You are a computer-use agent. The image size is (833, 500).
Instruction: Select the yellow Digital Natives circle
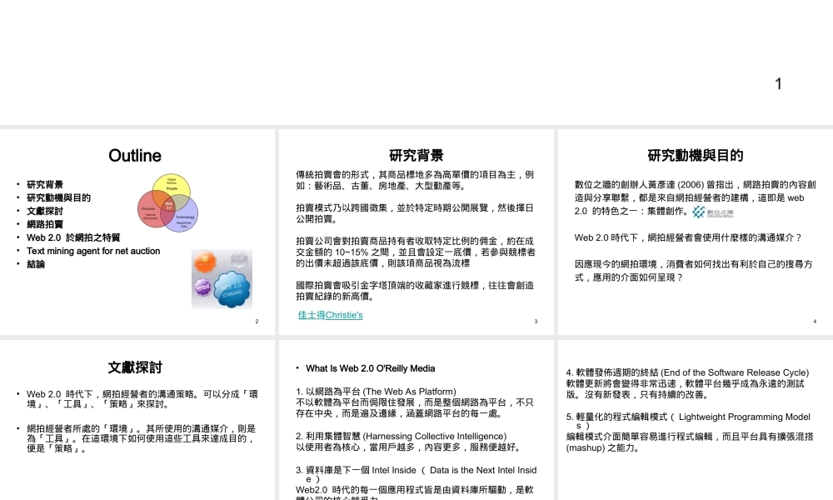click(x=172, y=185)
